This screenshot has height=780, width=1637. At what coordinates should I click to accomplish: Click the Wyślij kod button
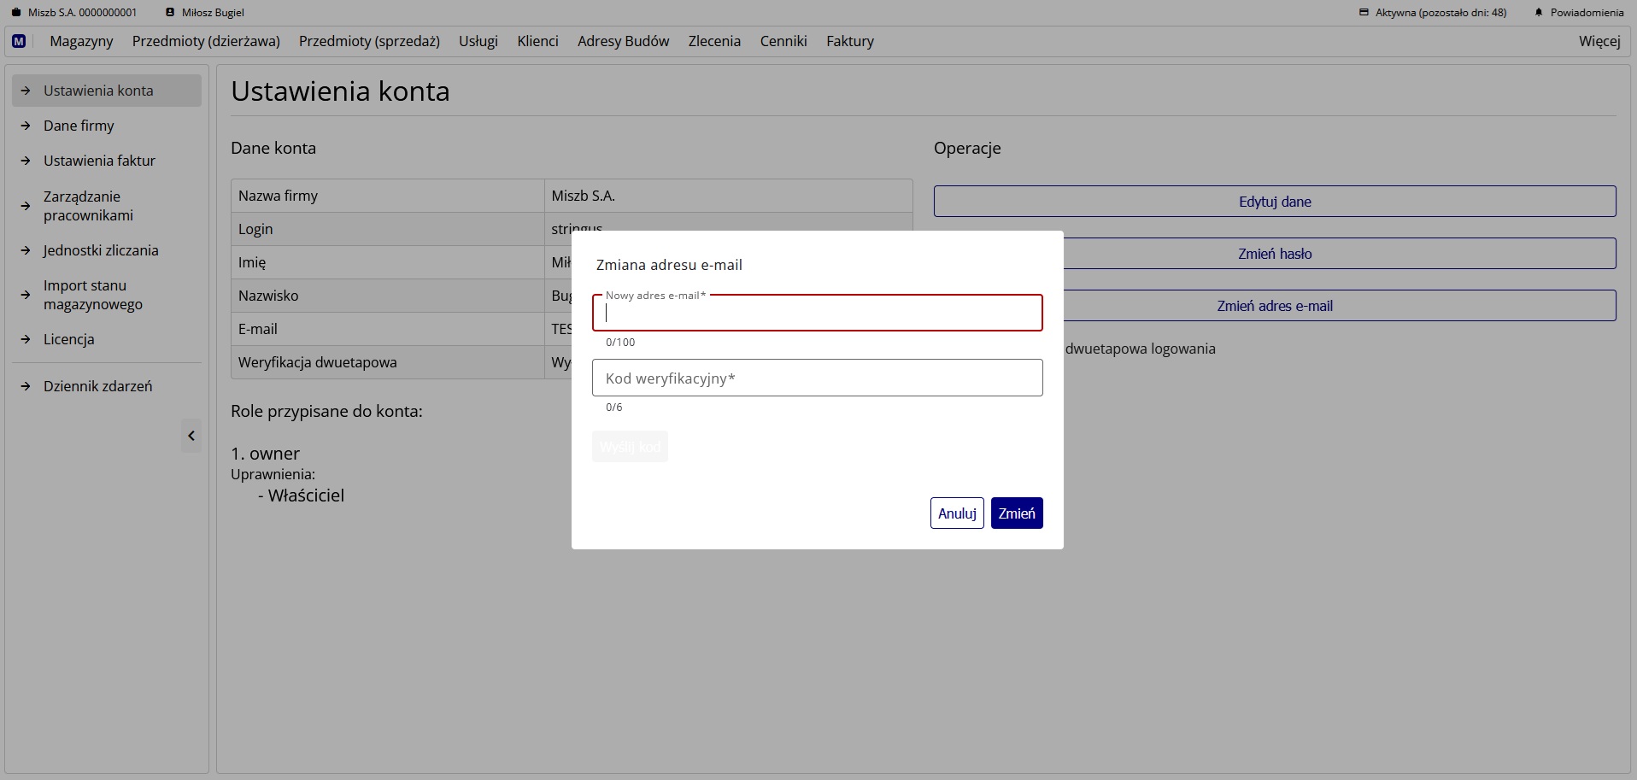[x=630, y=446]
